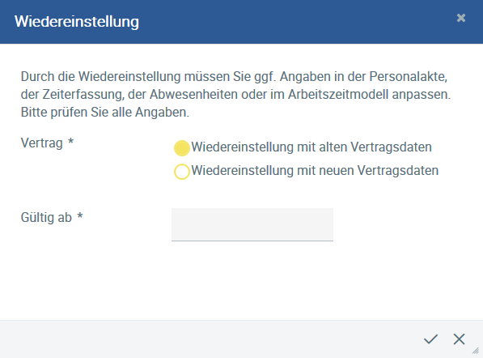Select rehire with new contract data radio
The width and height of the screenshot is (483, 358).
182,172
